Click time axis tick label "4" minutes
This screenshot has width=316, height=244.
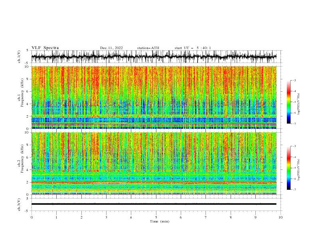[131, 217]
